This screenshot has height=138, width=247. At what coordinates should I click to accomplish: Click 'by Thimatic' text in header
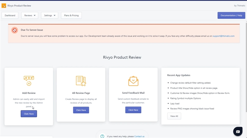point(240,6)
